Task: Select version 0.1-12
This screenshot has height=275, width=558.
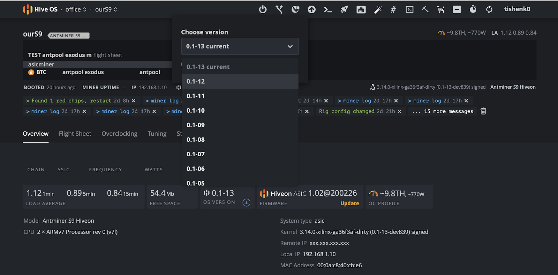Action: pos(240,81)
